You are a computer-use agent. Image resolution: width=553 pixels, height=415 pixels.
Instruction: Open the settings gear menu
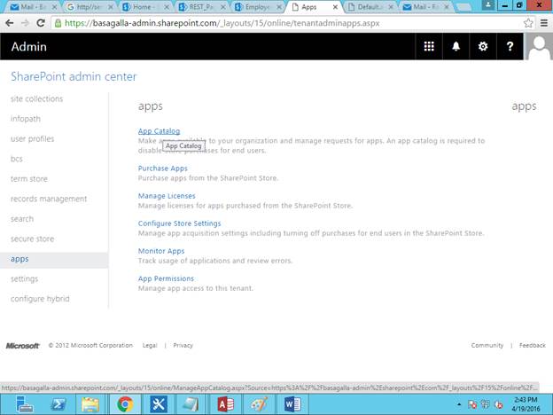(x=483, y=46)
